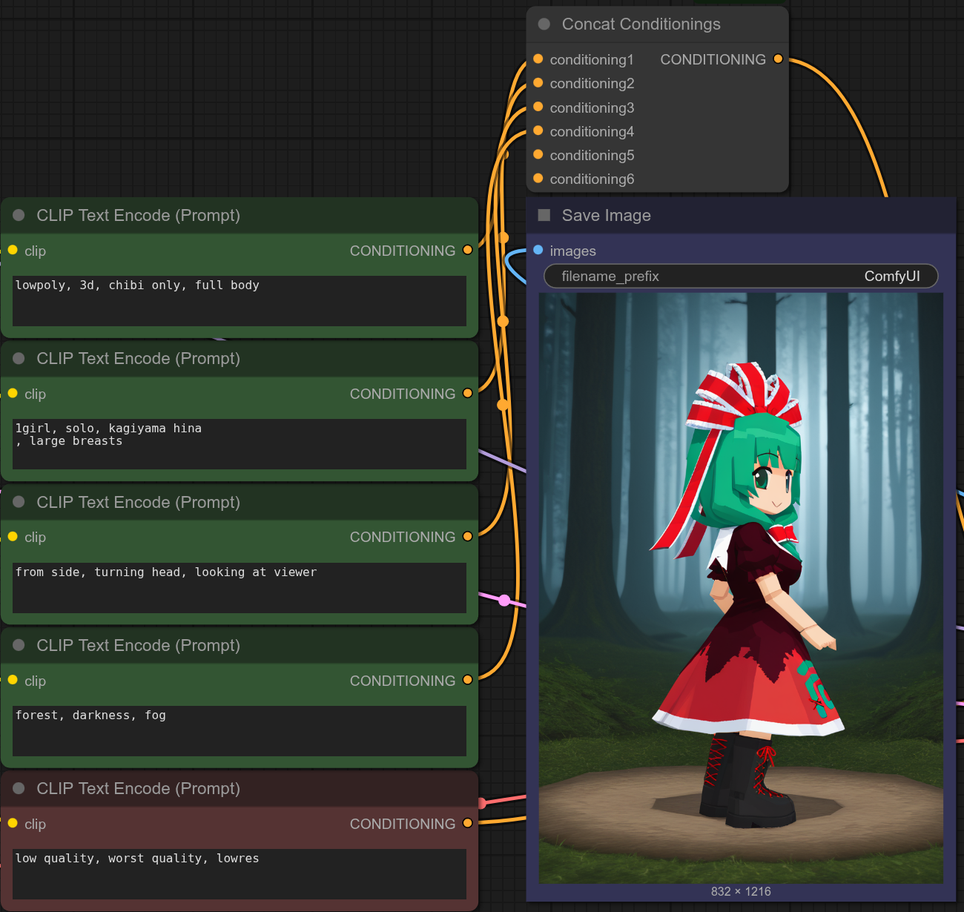The height and width of the screenshot is (912, 964).
Task: Edit the 'lowpoly, 3d, chibi only, full body' prompt
Action: 240,301
